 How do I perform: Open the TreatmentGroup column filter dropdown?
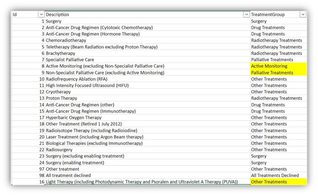[x=303, y=14]
